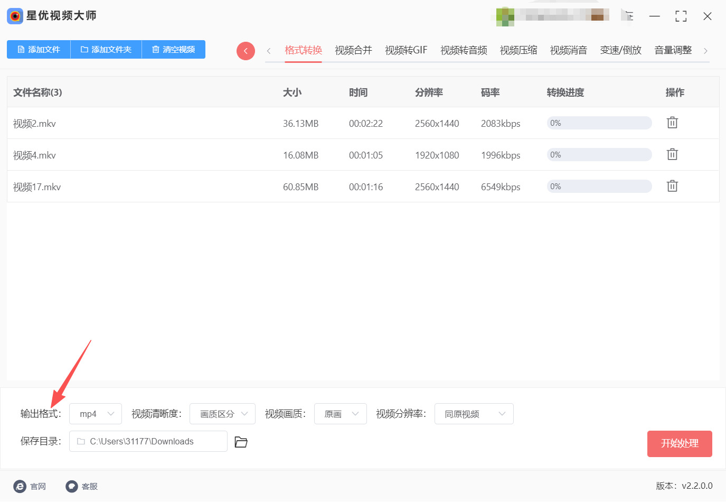
Task: Open the title bar menu icon
Action: (629, 16)
